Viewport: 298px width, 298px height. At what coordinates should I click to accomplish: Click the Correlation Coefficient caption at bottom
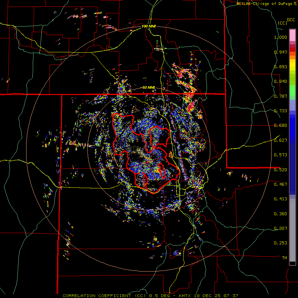(x=150, y=296)
